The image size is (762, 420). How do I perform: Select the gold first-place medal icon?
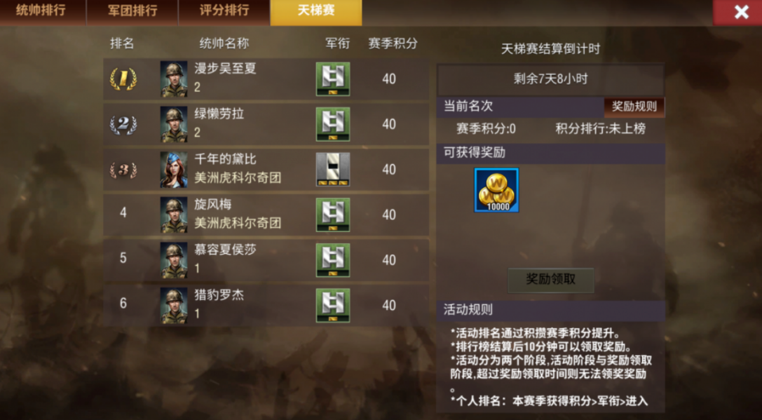pyautogui.click(x=123, y=79)
